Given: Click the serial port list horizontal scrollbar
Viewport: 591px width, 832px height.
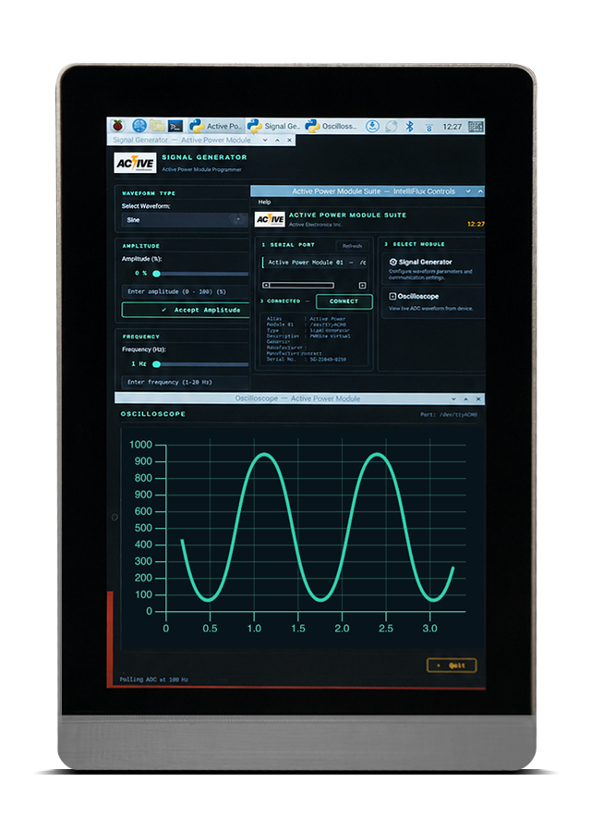Looking at the screenshot, I should click(x=299, y=286).
